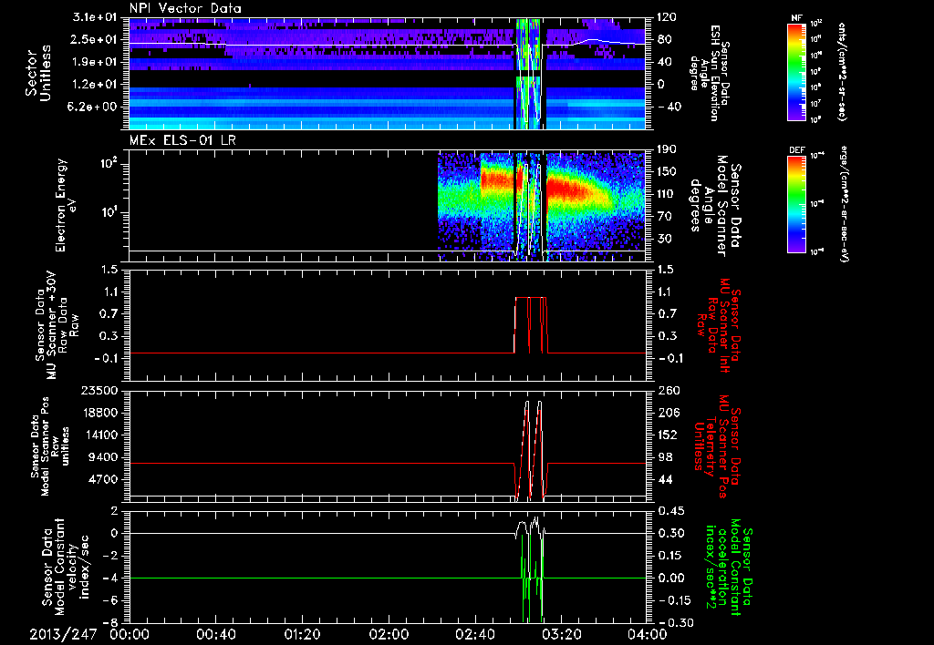The image size is (934, 645).
Task: Click the 01:20 time tick label
Action: 302,634
